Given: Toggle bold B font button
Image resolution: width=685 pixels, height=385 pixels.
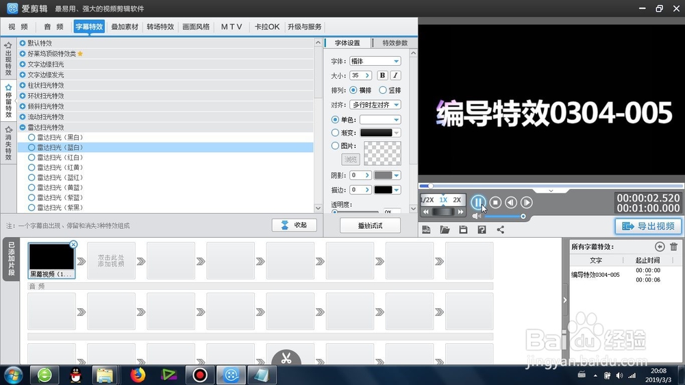Looking at the screenshot, I should (x=382, y=75).
